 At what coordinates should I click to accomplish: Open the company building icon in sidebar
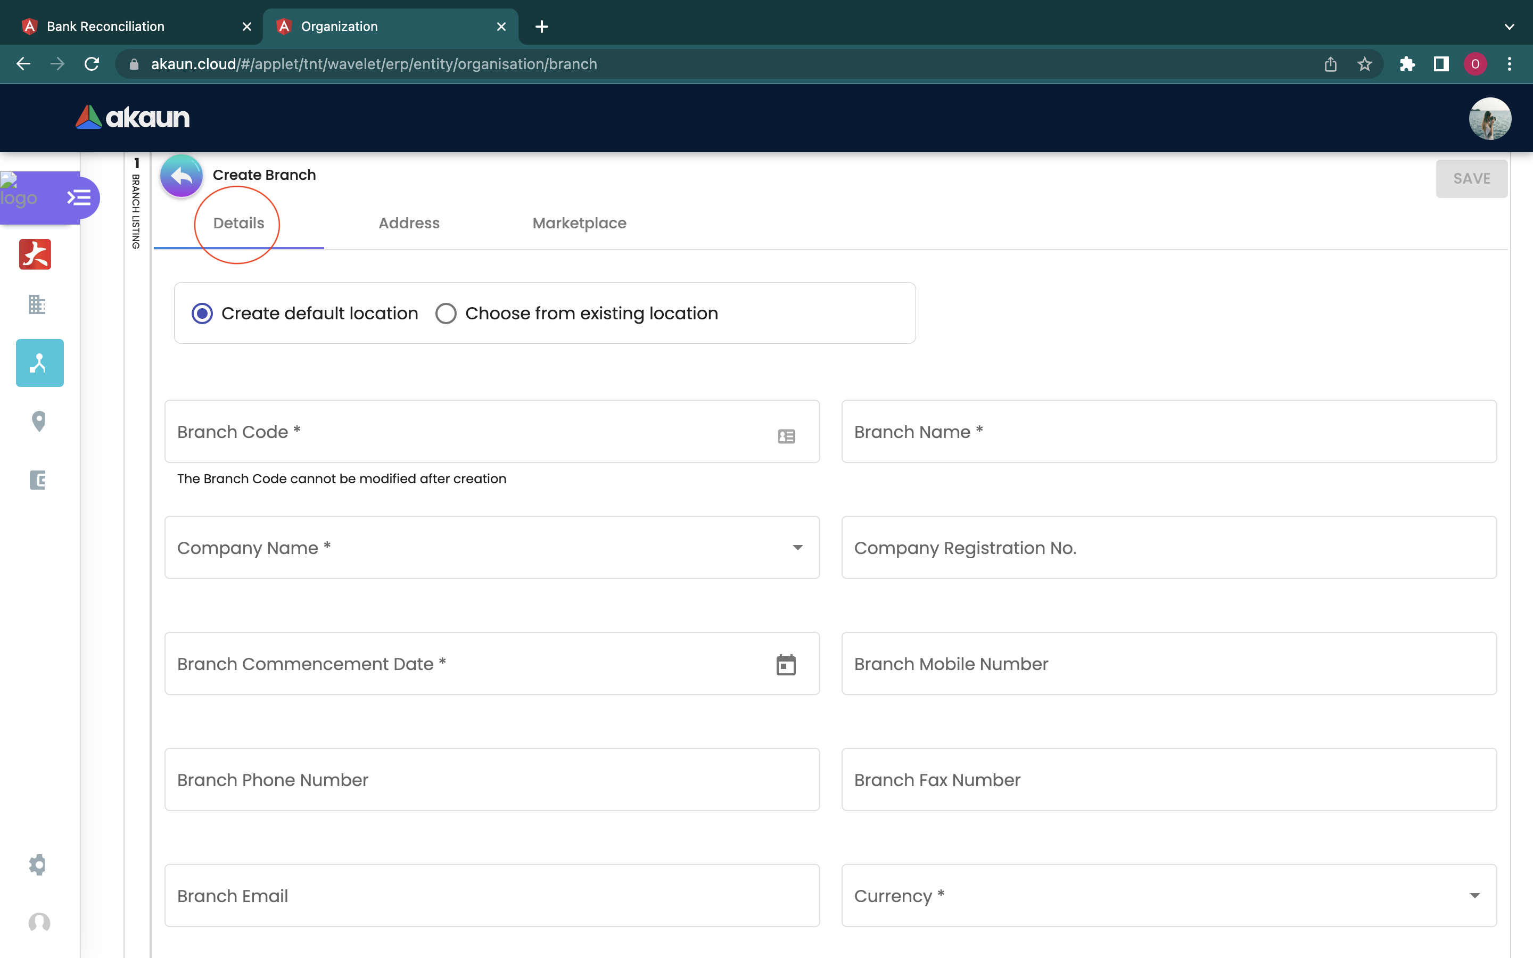[37, 305]
